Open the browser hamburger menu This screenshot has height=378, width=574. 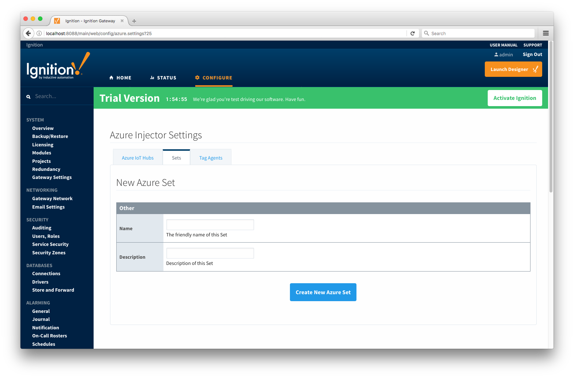(545, 33)
